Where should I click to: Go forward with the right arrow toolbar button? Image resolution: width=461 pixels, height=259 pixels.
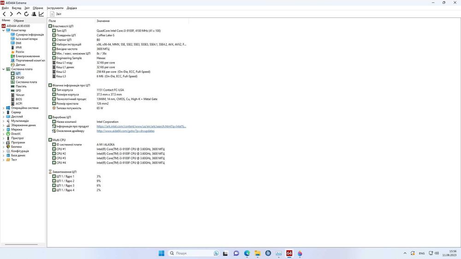(x=12, y=14)
